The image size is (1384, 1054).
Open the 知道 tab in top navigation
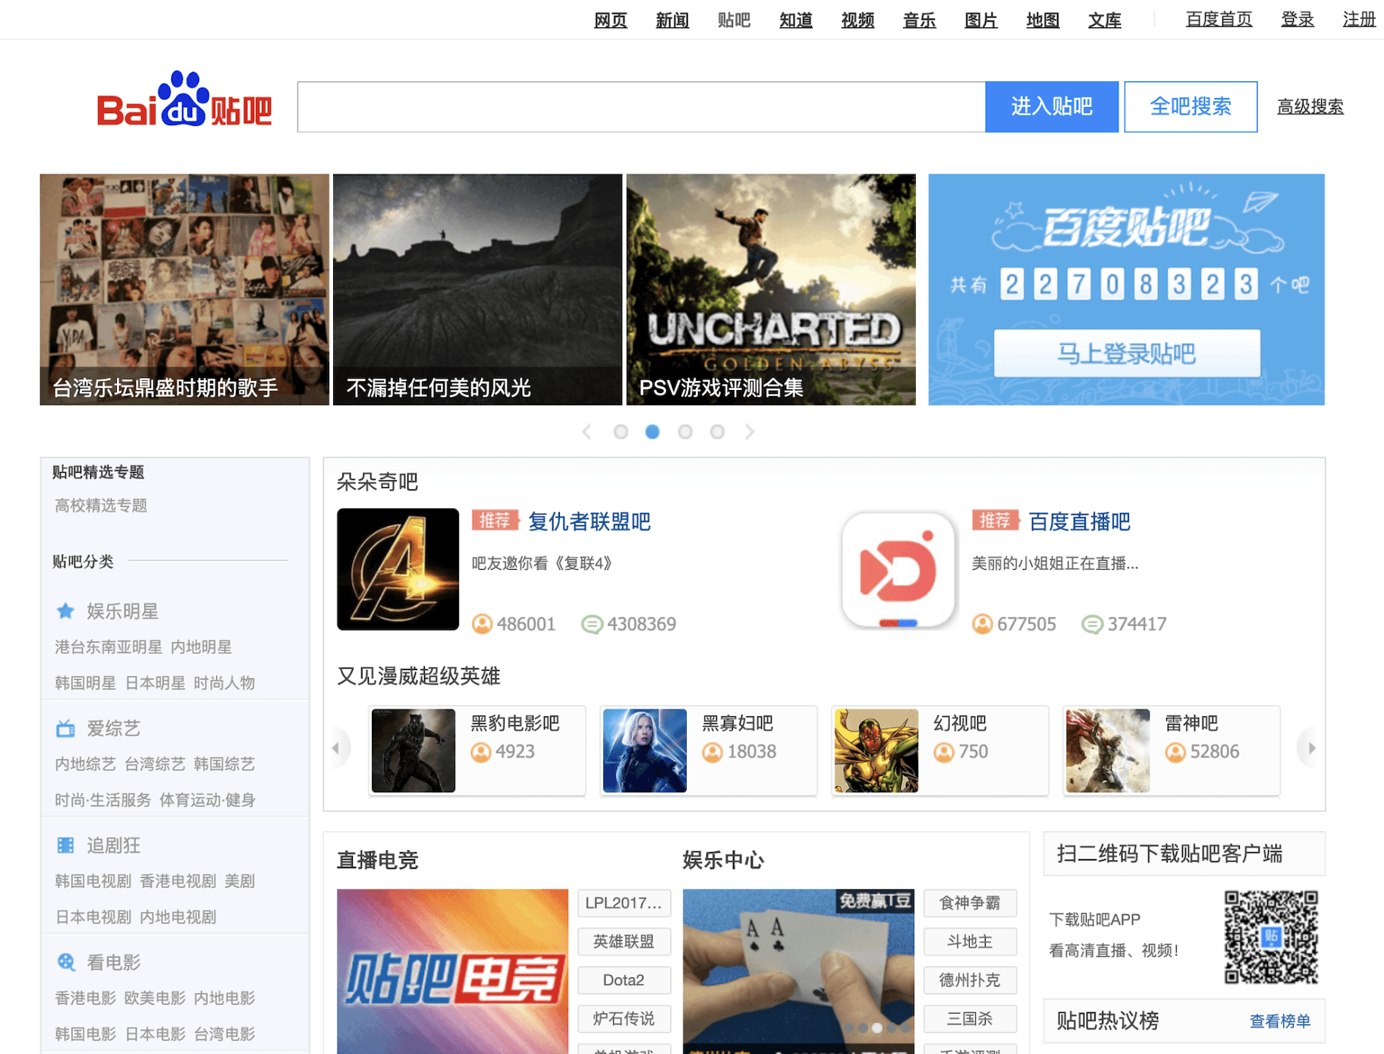click(795, 20)
